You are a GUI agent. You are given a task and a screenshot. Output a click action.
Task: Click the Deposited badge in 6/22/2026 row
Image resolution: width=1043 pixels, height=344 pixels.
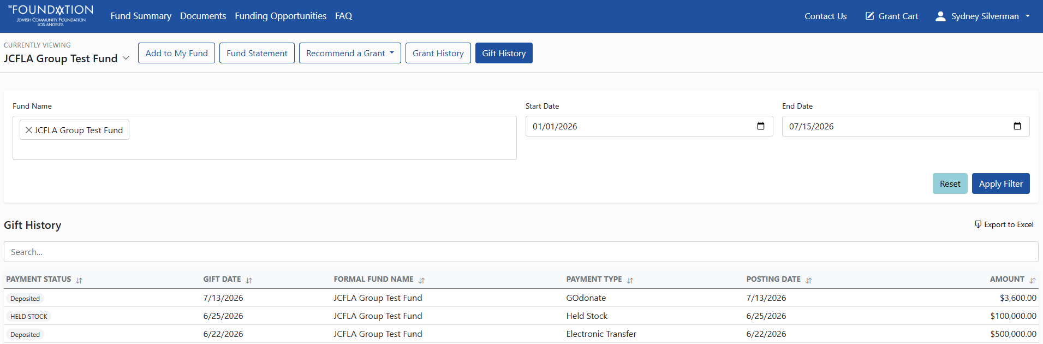[x=25, y=334]
